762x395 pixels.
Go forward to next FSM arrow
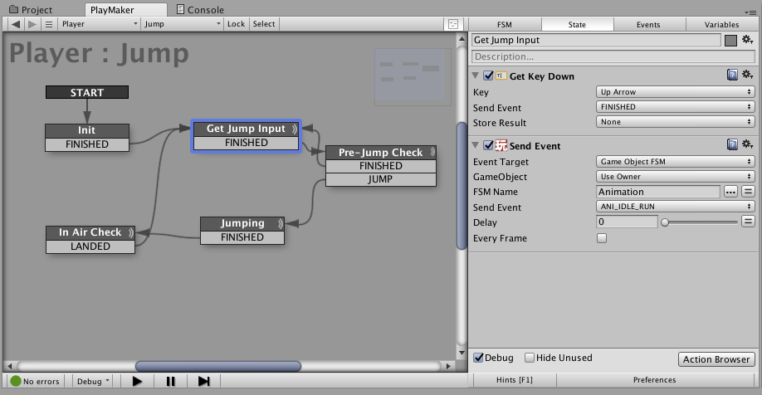(x=32, y=24)
